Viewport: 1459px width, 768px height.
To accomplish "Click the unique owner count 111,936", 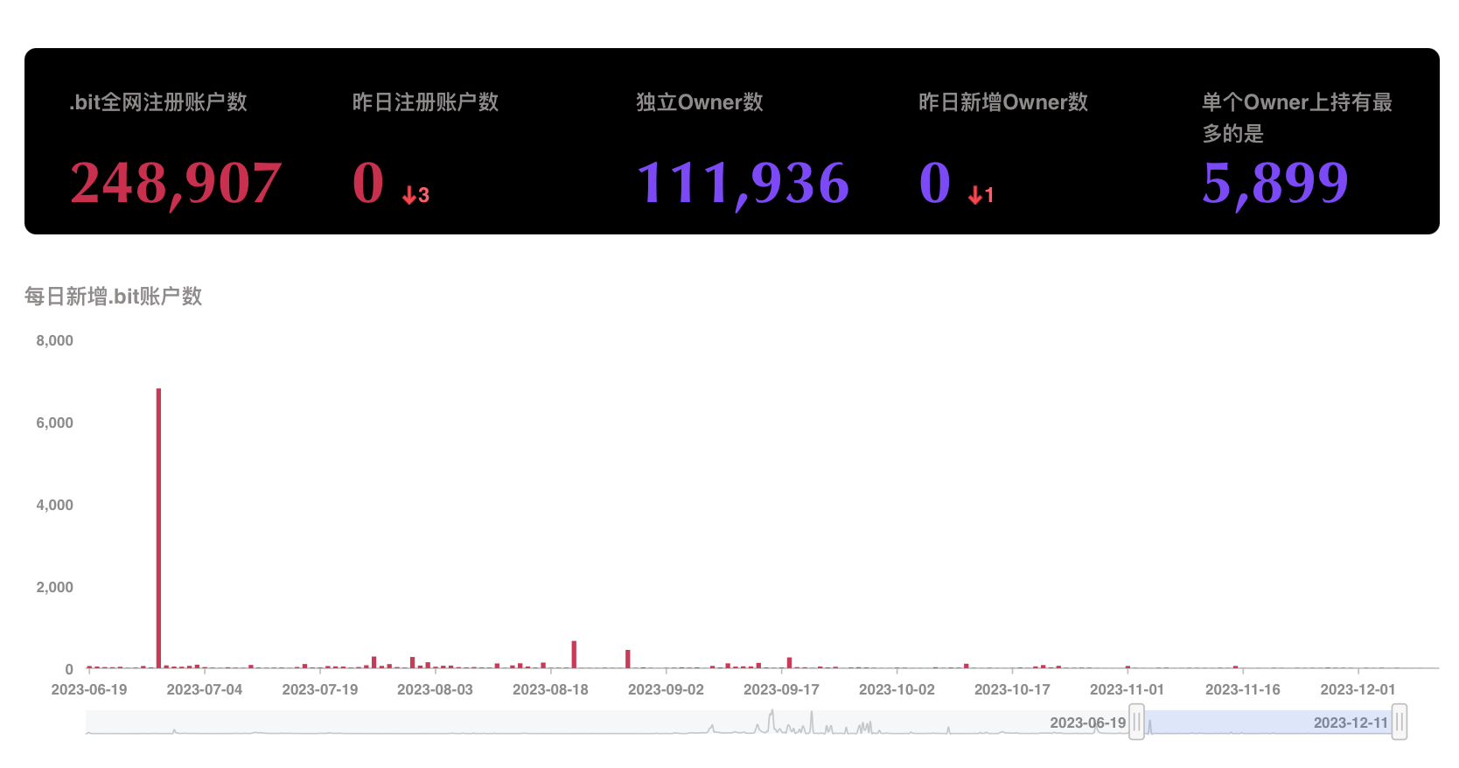I will pos(743,184).
